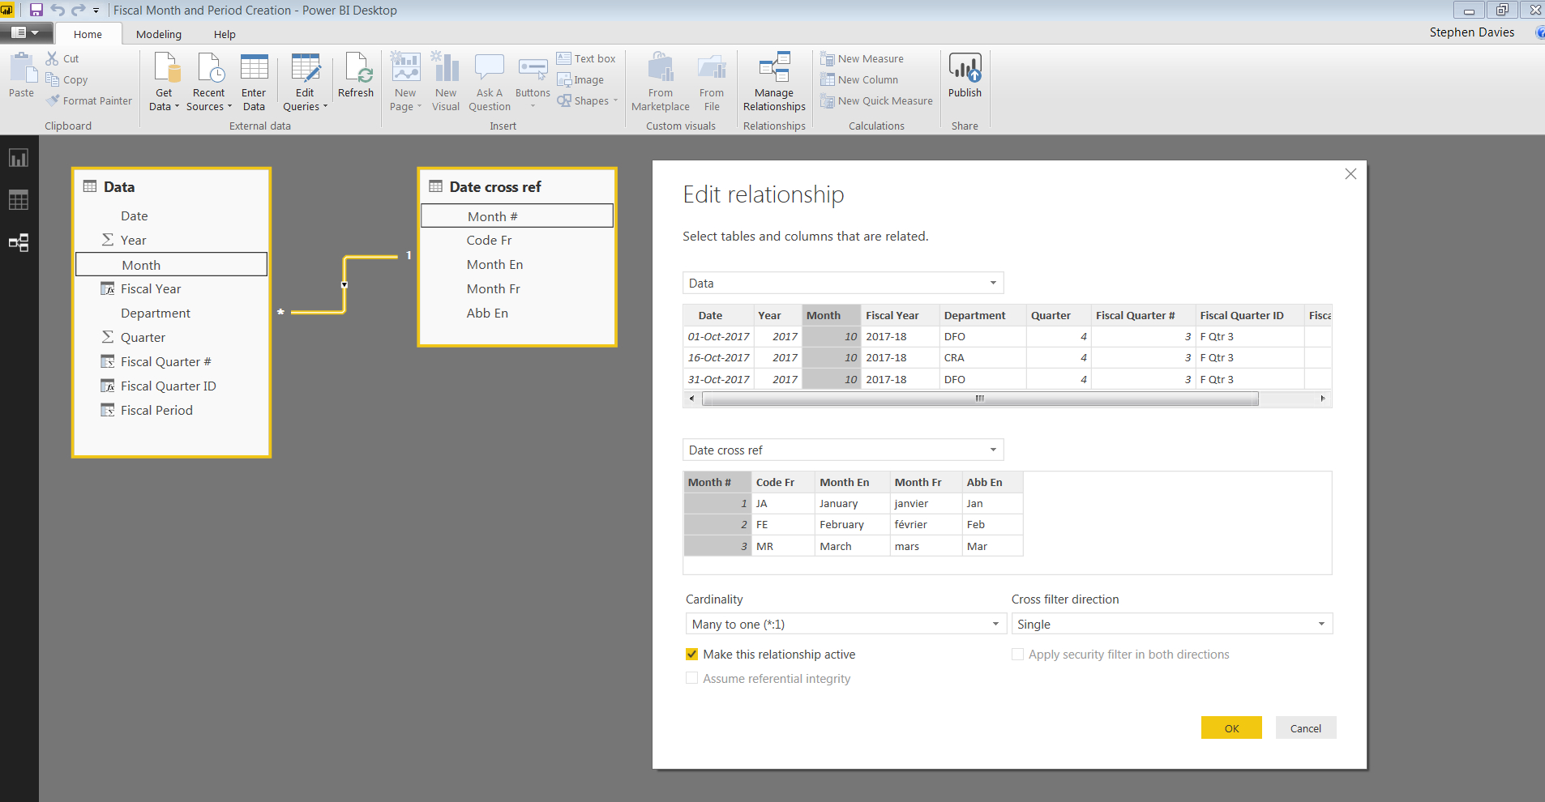
Task: Add a New Page
Action: tap(405, 82)
